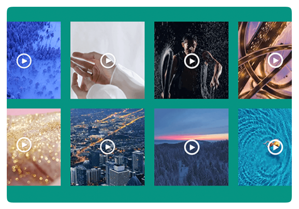Play the sunset over winter forest video
299x209 pixels.
[192, 147]
